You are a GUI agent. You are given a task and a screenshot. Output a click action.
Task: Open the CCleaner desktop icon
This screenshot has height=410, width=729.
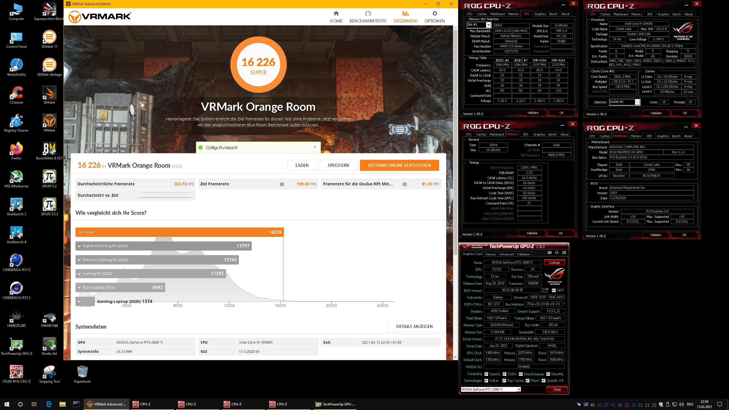17,95
